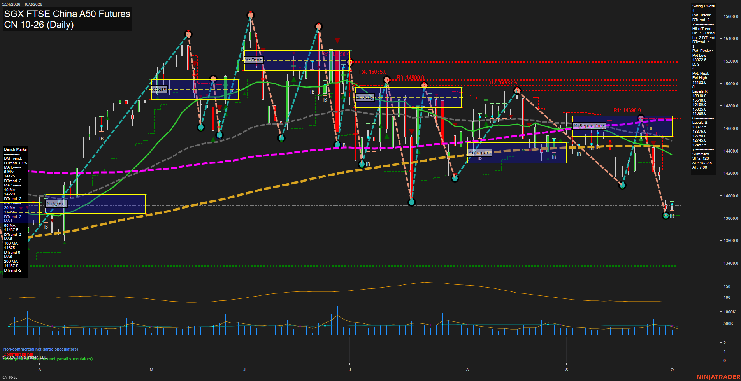Image resolution: width=741 pixels, height=381 pixels.
Task: Click the Lo:-2 DTrend entry
Action: (704, 38)
